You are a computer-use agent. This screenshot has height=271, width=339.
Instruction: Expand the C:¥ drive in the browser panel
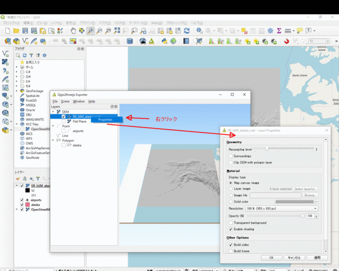[17, 72]
